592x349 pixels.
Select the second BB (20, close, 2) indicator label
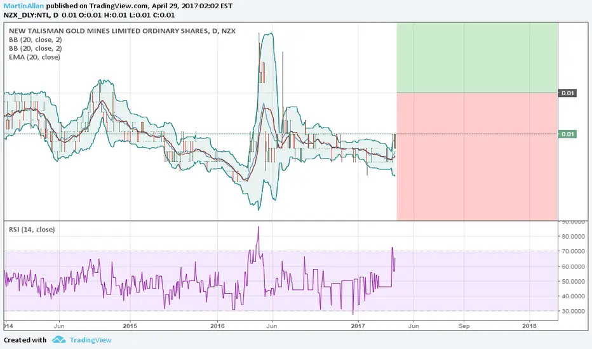point(35,48)
